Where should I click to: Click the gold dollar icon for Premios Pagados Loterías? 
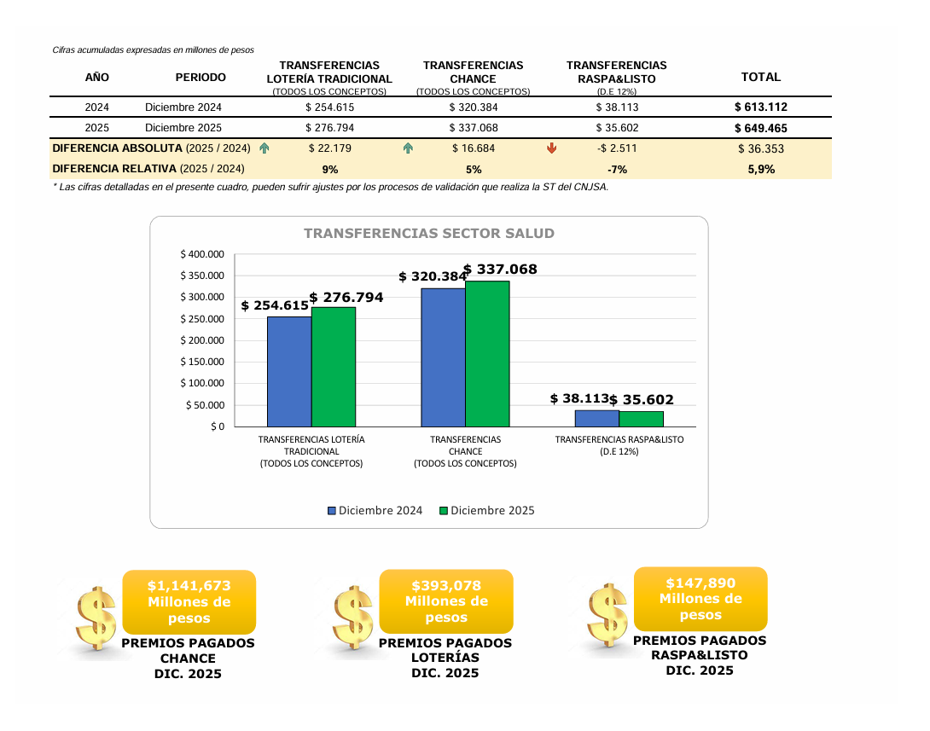pos(352,617)
